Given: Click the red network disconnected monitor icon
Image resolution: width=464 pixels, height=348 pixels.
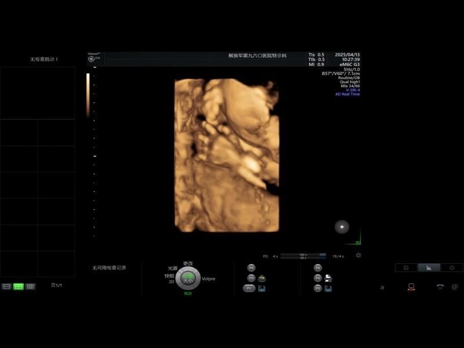Looking at the screenshot, I should tap(411, 287).
